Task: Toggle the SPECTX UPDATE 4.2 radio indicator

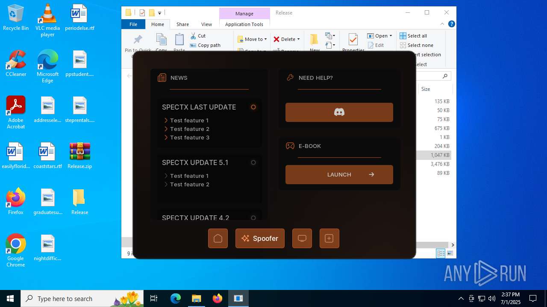Action: pos(253,218)
